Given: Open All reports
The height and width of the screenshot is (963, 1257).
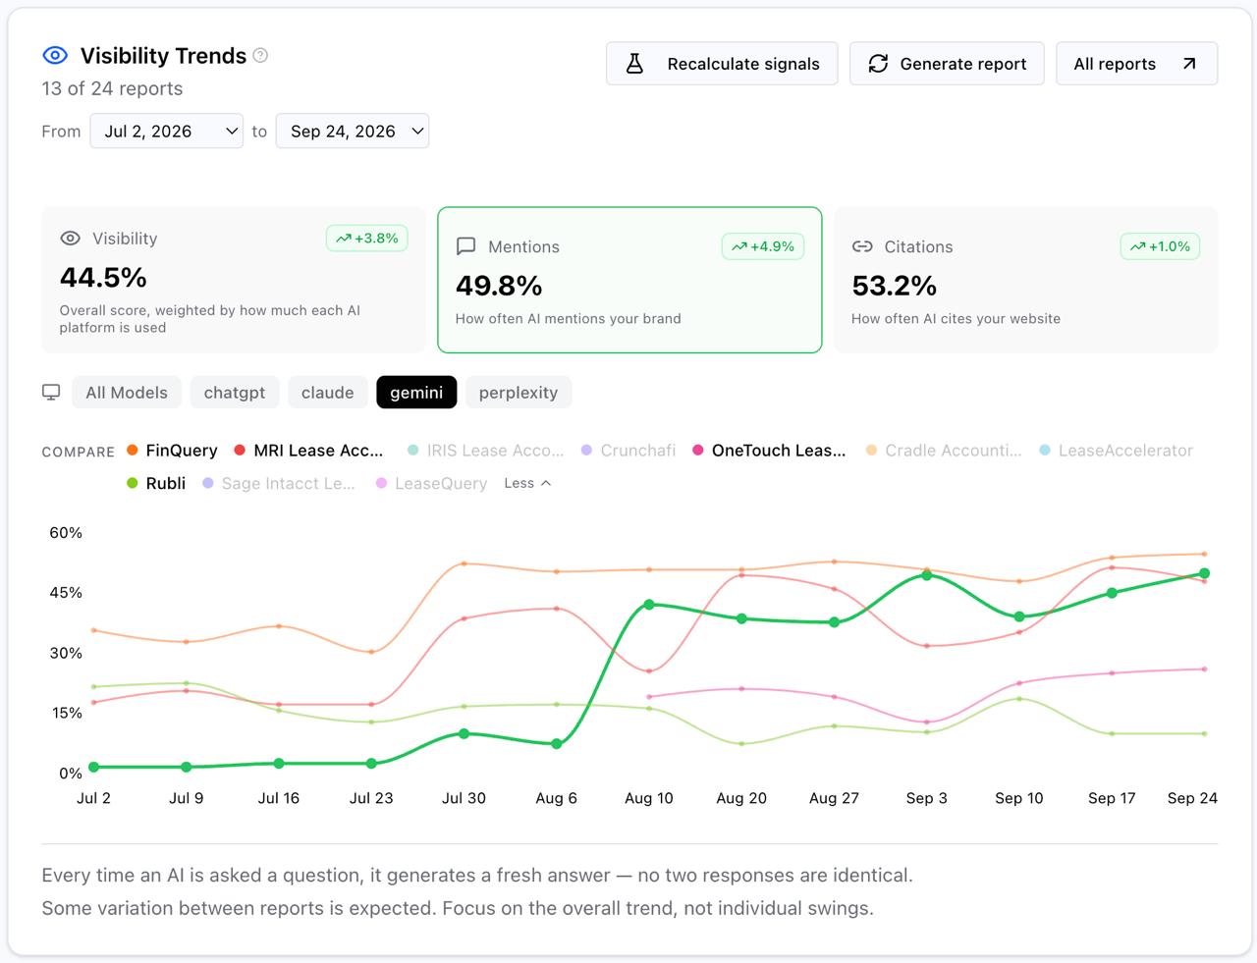Looking at the screenshot, I should (x=1137, y=64).
